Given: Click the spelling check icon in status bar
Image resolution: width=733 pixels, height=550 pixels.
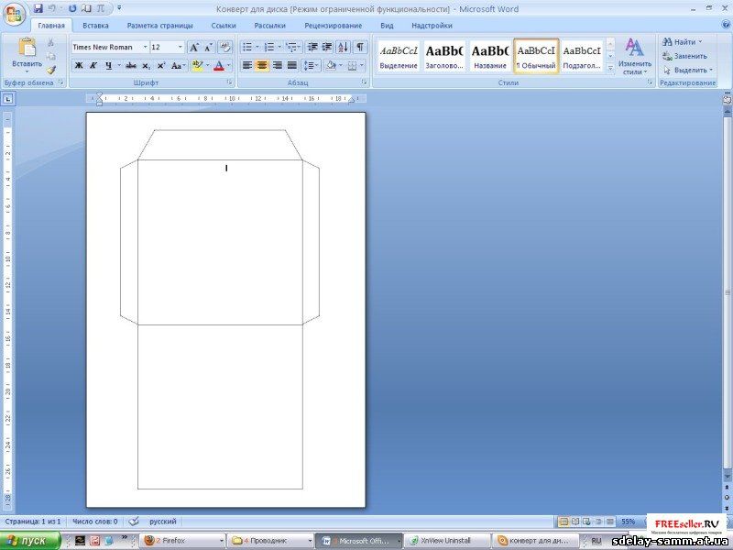Looking at the screenshot, I should pyautogui.click(x=133, y=521).
